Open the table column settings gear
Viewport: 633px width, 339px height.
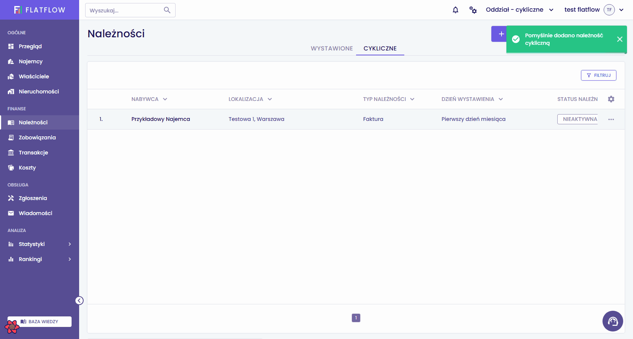(611, 99)
